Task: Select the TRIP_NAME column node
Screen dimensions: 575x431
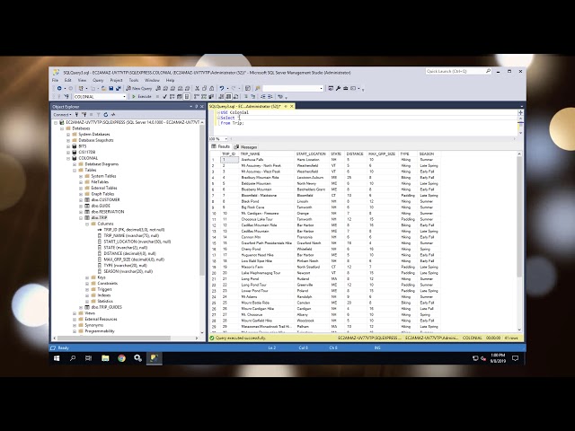Action: [131, 235]
